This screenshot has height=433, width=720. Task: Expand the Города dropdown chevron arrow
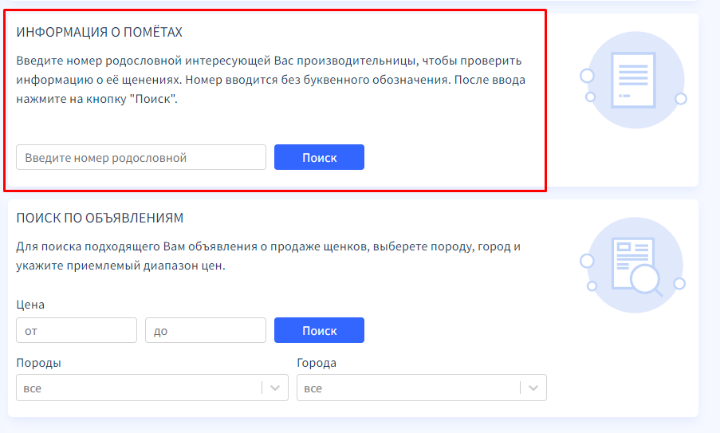pos(533,388)
